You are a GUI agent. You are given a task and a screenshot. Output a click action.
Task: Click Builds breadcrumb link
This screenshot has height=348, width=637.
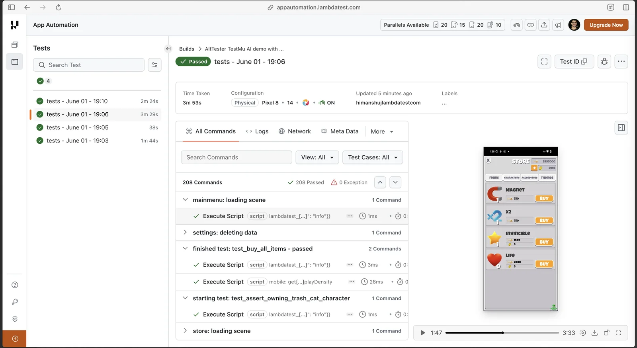(187, 49)
